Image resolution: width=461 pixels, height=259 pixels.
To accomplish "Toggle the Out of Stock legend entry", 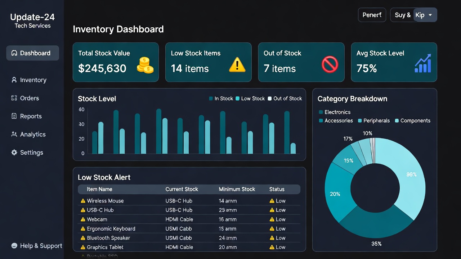I will 285,98.
